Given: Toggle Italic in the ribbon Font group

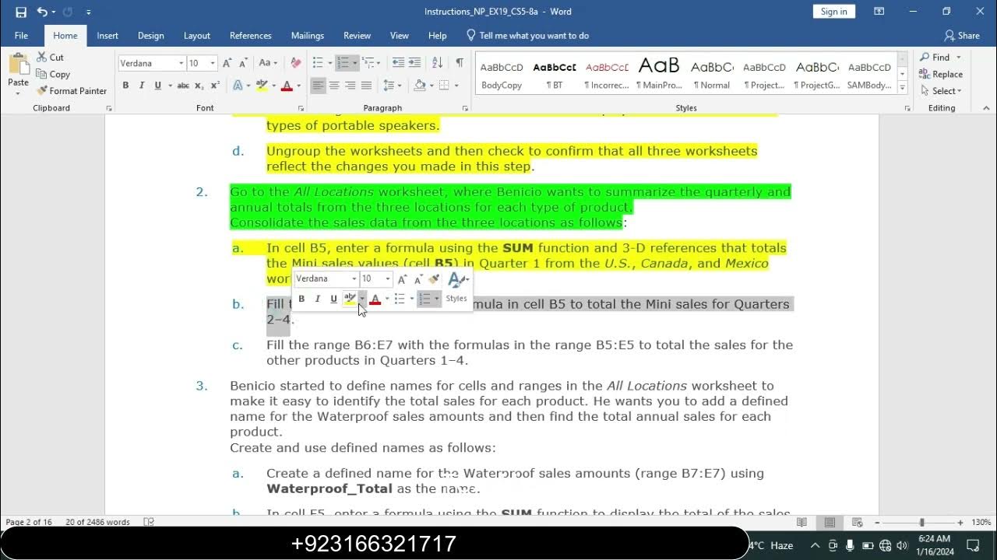Looking at the screenshot, I should pos(142,86).
